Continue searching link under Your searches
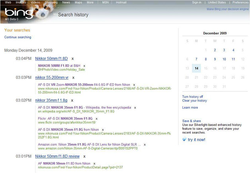Screen dimensions: 250x173 coord(18,37)
